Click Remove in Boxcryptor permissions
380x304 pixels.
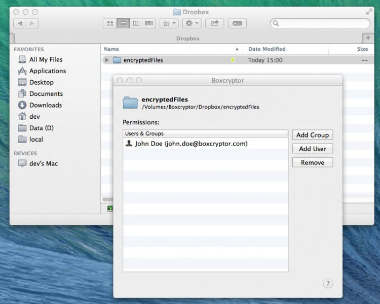pyautogui.click(x=313, y=162)
